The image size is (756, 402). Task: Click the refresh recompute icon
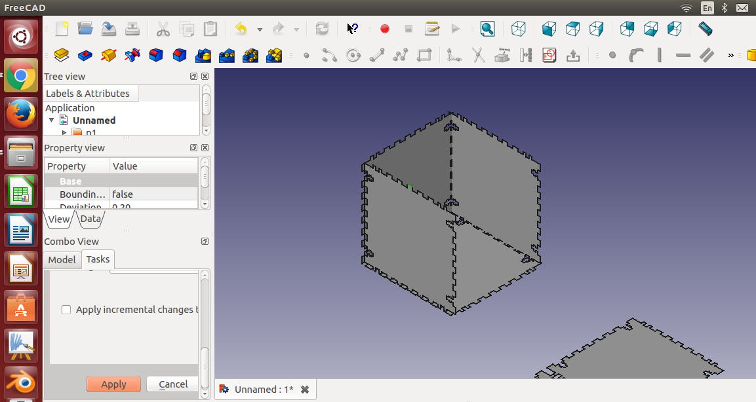[x=321, y=29]
